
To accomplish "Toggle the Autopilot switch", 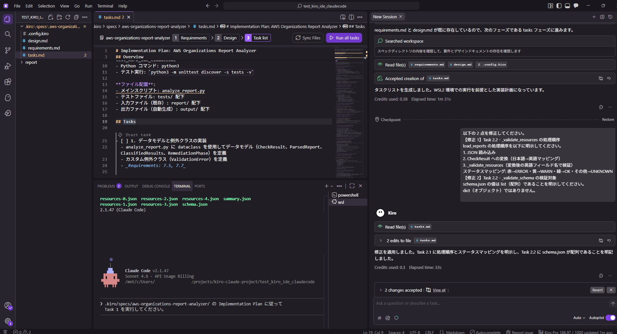I will [x=610, y=318].
